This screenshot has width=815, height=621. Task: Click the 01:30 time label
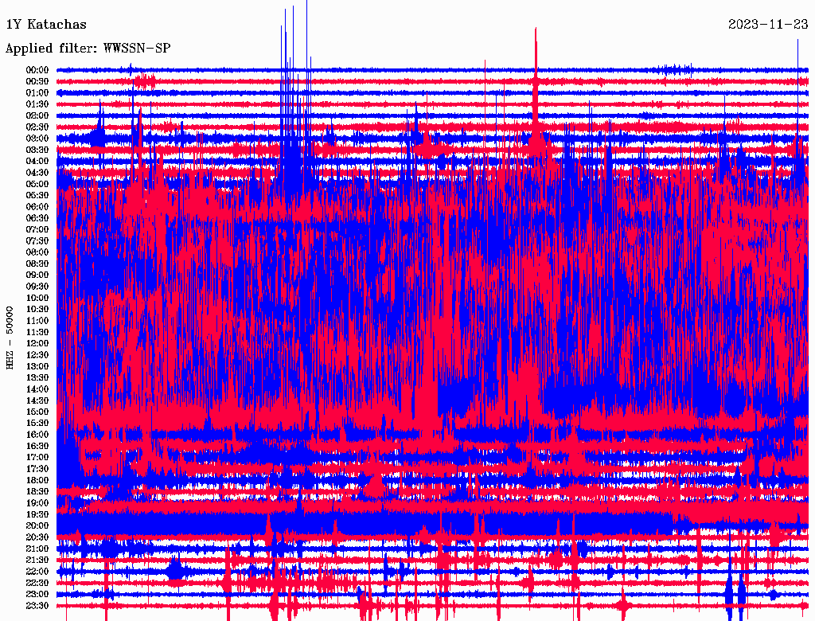coord(37,104)
